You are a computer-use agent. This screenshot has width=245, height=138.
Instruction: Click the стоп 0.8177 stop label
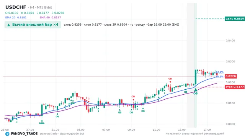tap(235, 87)
